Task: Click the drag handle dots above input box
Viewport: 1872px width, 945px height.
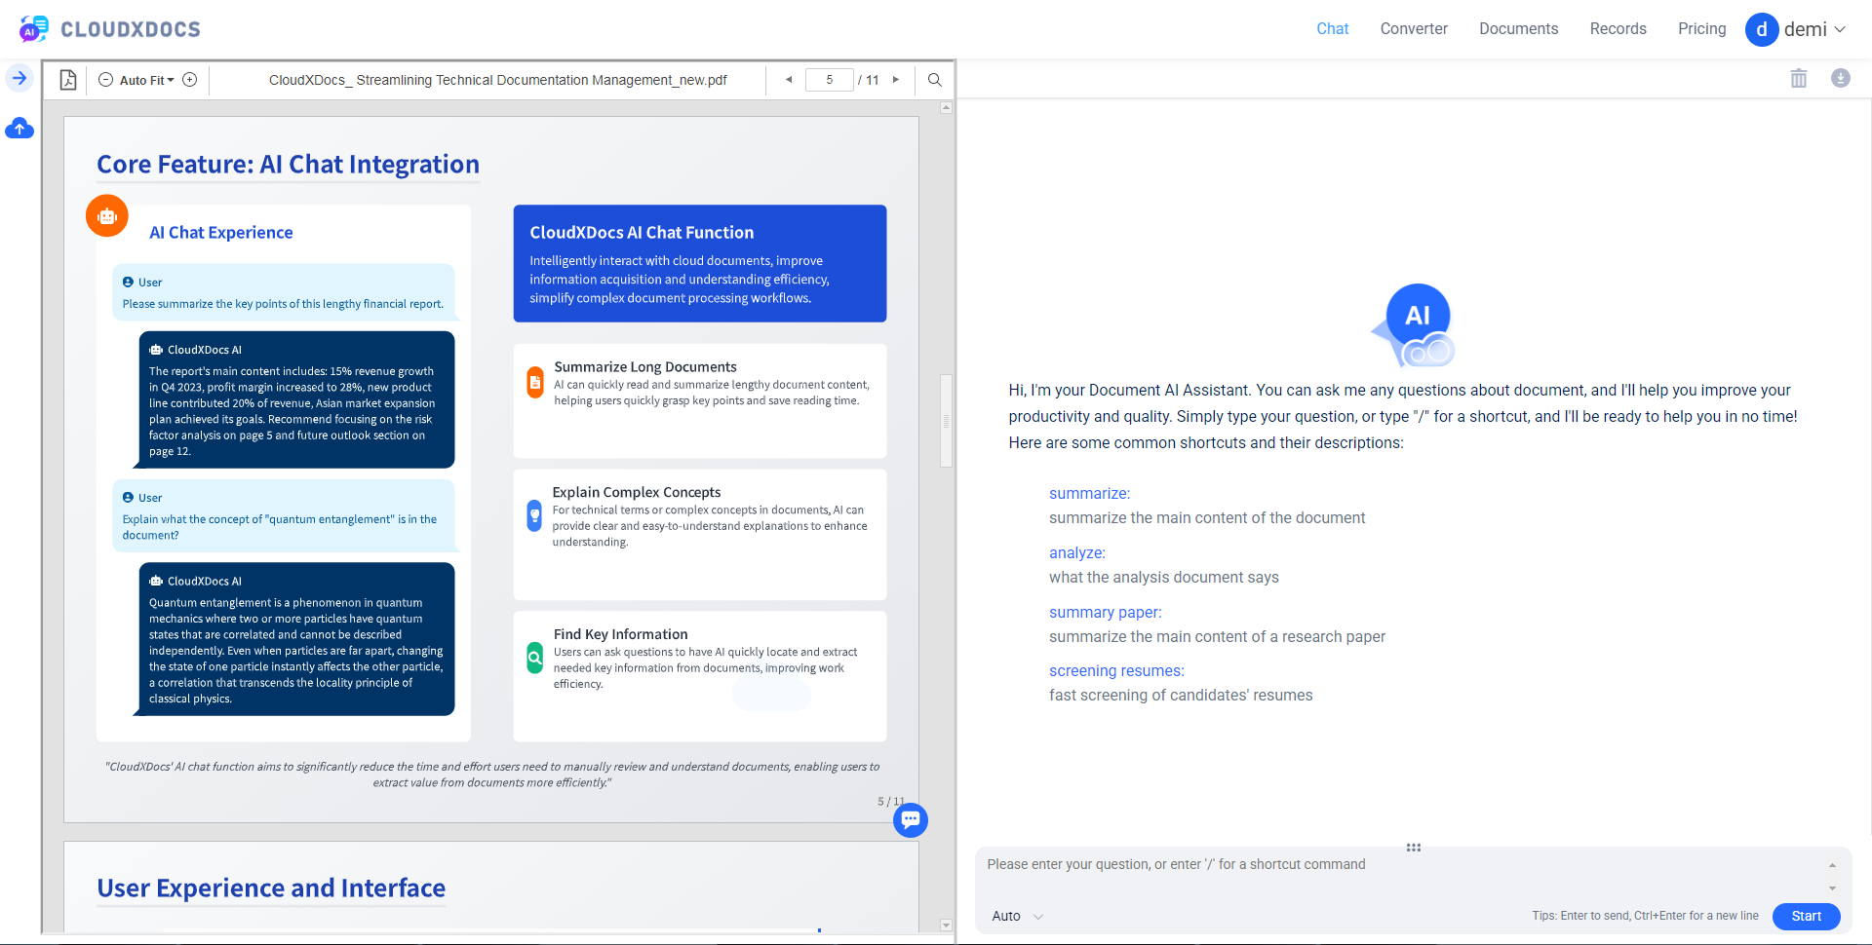Action: coord(1414,848)
